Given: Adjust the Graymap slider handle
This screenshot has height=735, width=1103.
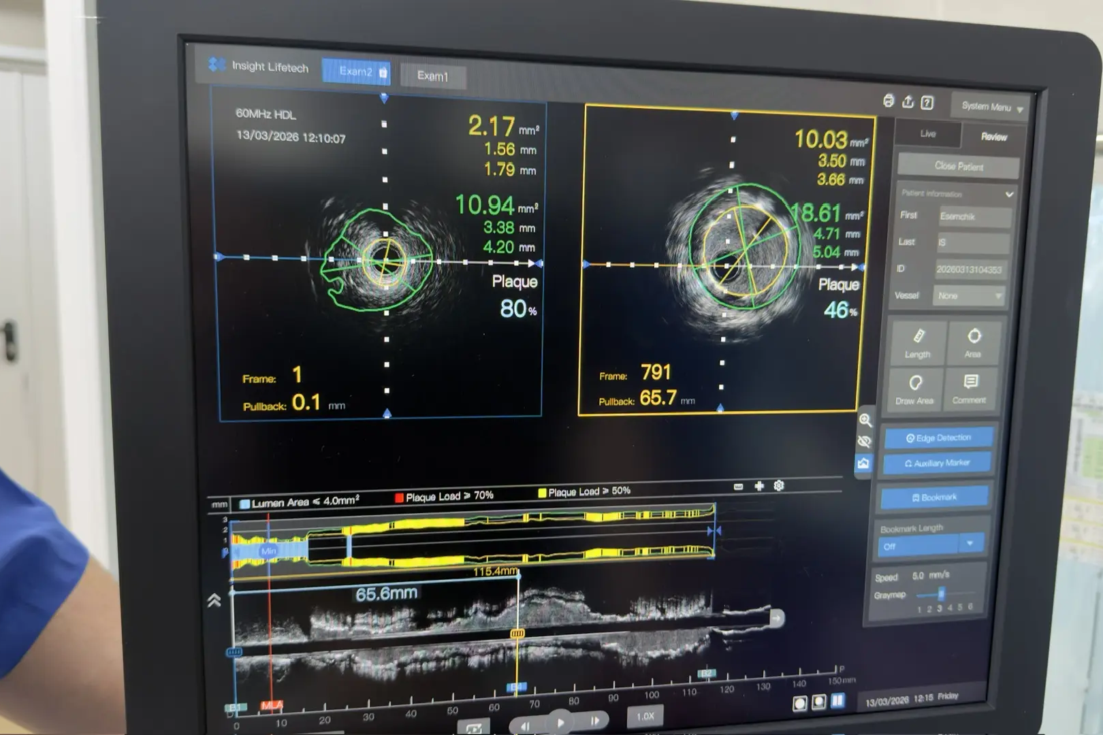Looking at the screenshot, I should [941, 594].
